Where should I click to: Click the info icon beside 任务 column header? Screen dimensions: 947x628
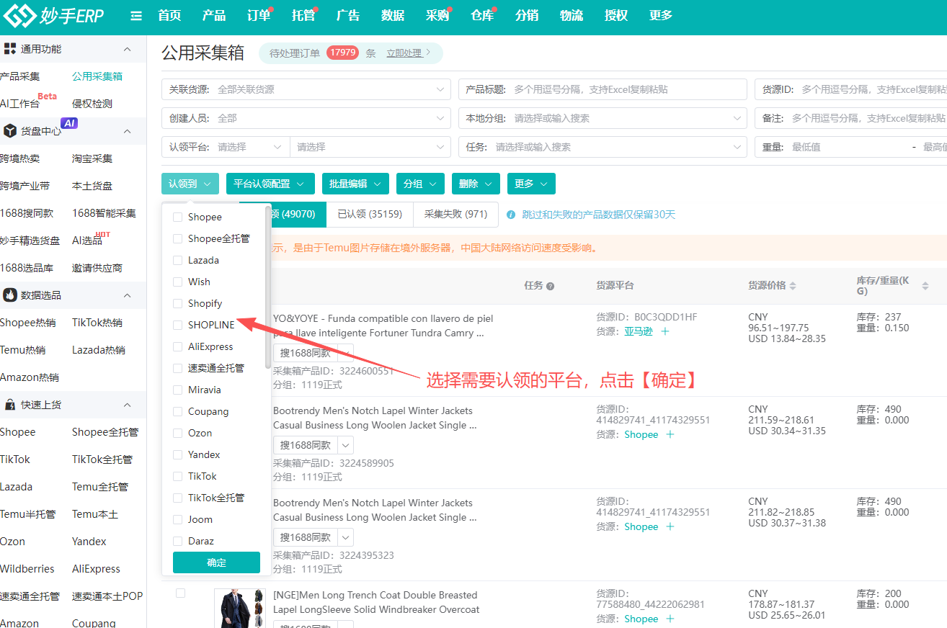pyautogui.click(x=551, y=287)
